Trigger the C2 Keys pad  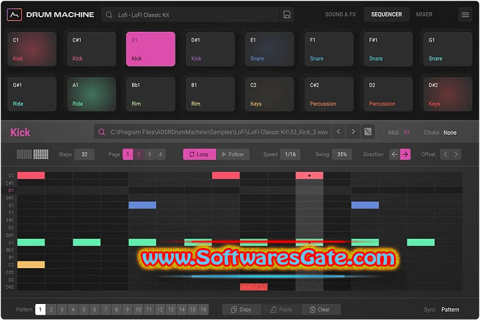click(269, 94)
